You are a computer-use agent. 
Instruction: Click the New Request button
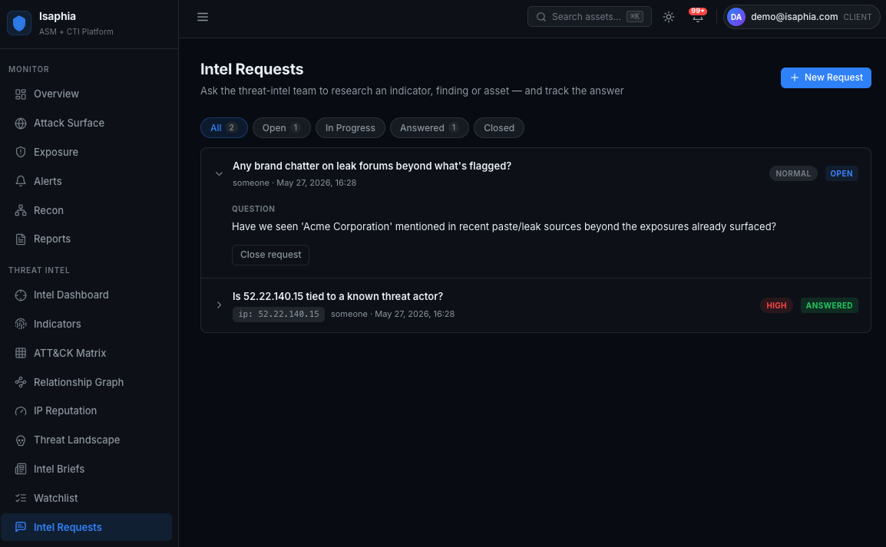825,78
